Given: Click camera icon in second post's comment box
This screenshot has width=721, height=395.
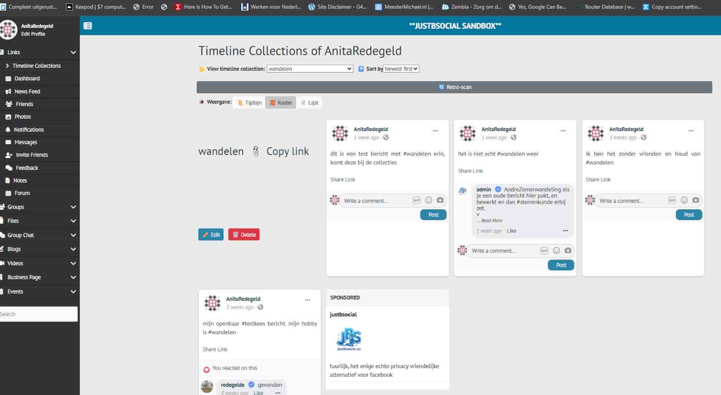Looking at the screenshot, I should click(568, 250).
